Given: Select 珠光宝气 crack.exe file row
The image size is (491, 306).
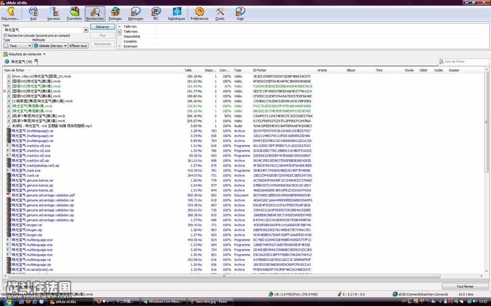Looking at the screenshot, I should [x=26, y=170].
